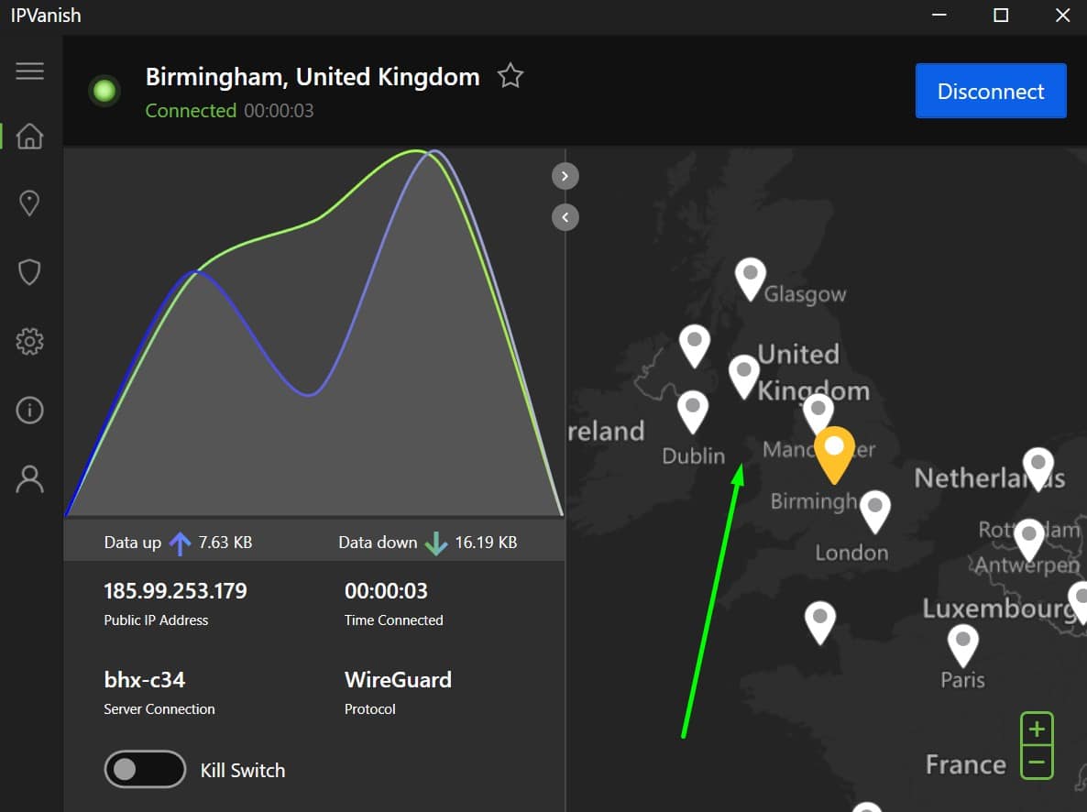Toggle the Kill Switch
Image resolution: width=1087 pixels, height=812 pixels.
click(x=145, y=769)
